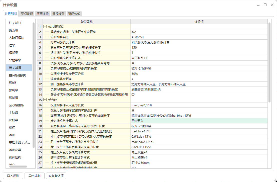Select the 搭接设置 tab

58,13
